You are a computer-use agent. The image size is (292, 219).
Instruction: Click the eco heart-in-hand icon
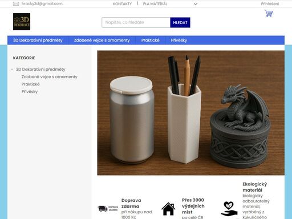(x=229, y=209)
